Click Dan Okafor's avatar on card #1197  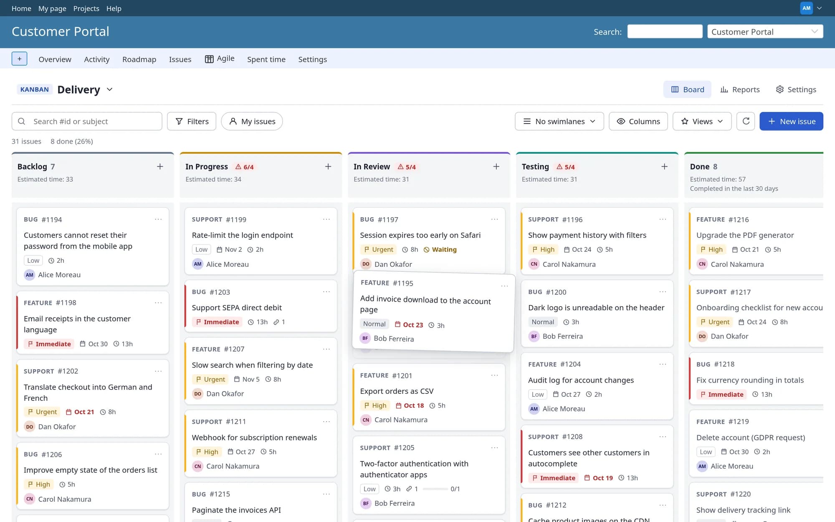point(366,264)
